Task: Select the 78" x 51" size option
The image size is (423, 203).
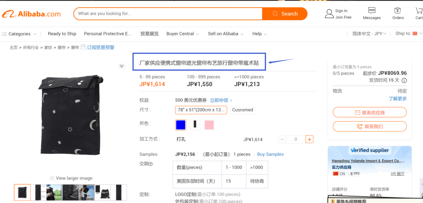Action: coord(201,110)
